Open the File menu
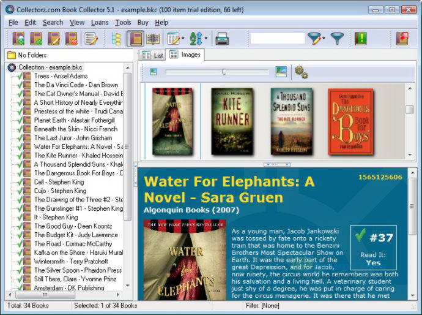Screen dimensions: 422x315 point(13,23)
